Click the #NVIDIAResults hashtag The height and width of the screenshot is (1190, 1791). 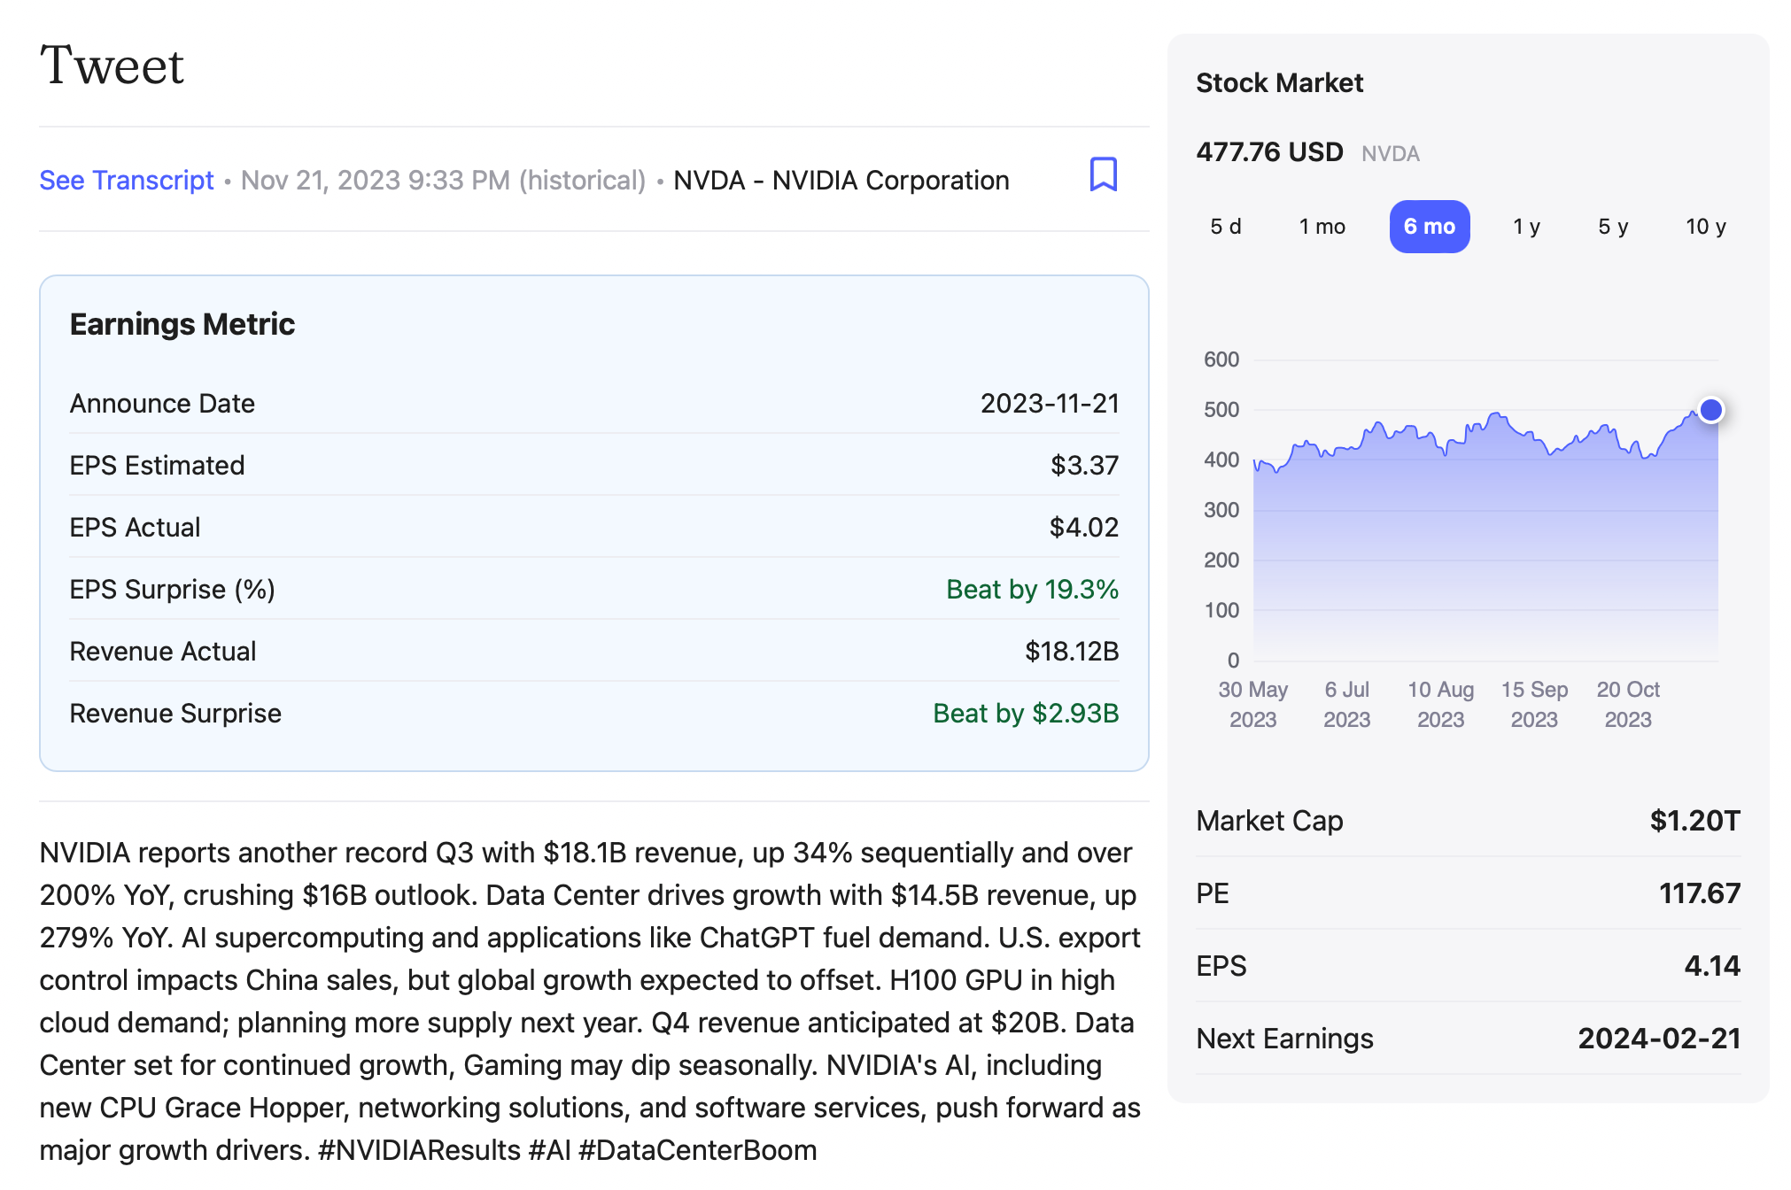(418, 1149)
